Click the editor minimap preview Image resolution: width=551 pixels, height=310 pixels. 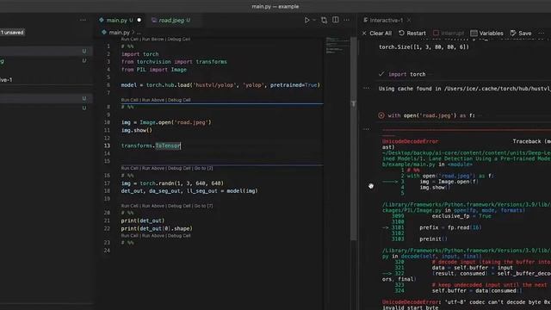coord(337,46)
